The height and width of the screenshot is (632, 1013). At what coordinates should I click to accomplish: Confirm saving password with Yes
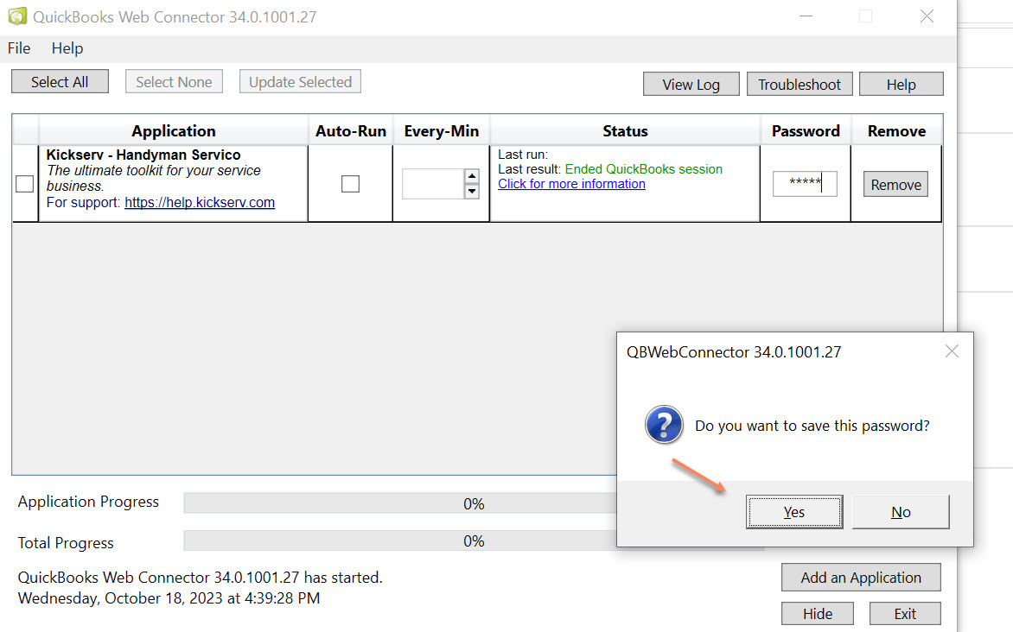794,512
